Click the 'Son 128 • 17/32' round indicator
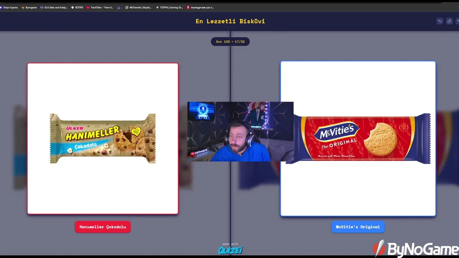The width and height of the screenshot is (459, 258). tap(230, 42)
